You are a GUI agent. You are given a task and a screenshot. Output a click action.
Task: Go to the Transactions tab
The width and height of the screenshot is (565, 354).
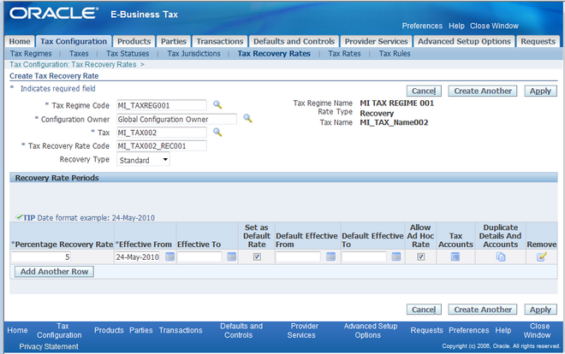click(x=220, y=41)
